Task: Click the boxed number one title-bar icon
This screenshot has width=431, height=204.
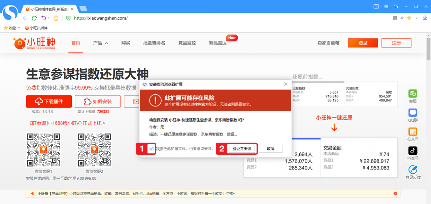Action: click(376, 6)
